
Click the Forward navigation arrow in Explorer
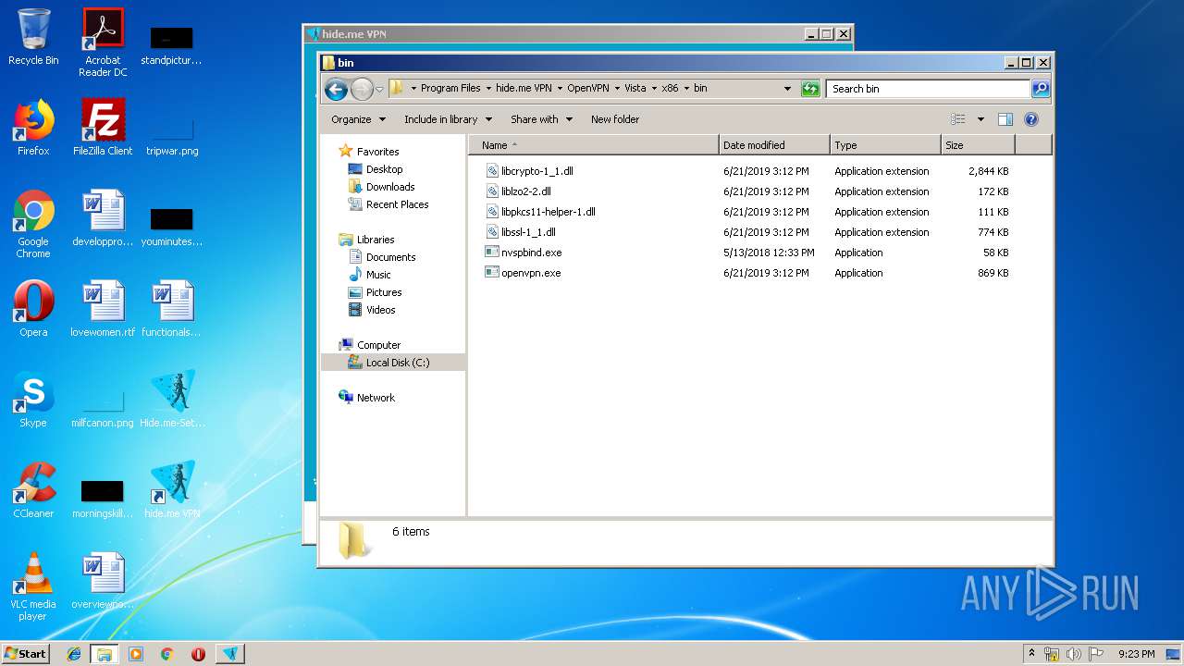click(x=362, y=89)
